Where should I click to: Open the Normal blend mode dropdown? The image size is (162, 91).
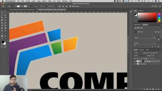pos(140,56)
